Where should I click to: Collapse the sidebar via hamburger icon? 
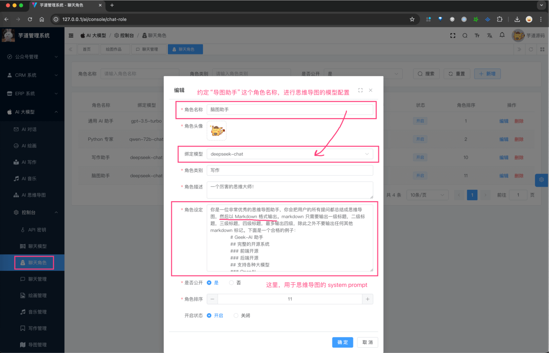tap(71, 35)
